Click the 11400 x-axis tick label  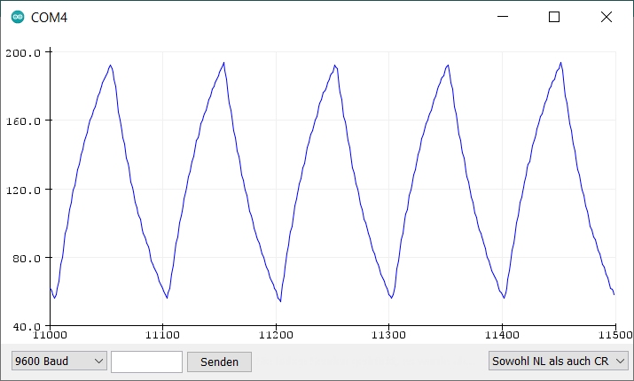pyautogui.click(x=502, y=337)
